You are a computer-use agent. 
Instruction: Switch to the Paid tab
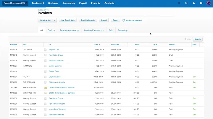[x=111, y=30]
